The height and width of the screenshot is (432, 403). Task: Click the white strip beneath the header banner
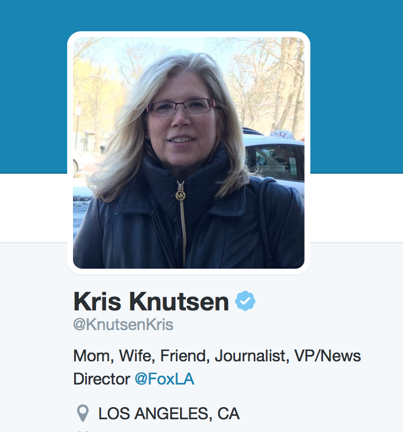tap(357, 208)
